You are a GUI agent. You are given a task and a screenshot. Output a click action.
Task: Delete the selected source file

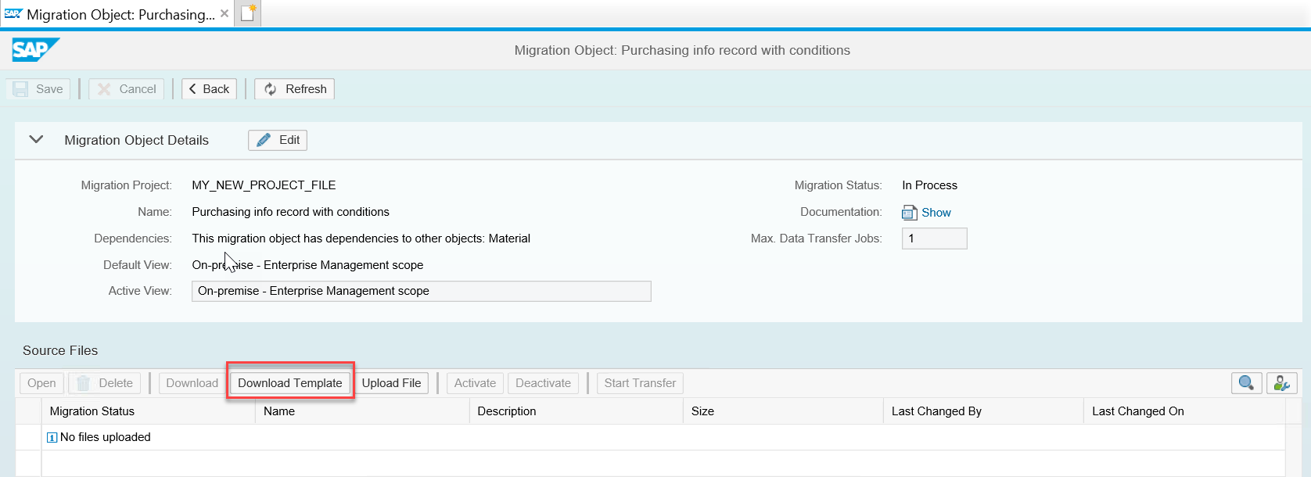(x=105, y=383)
